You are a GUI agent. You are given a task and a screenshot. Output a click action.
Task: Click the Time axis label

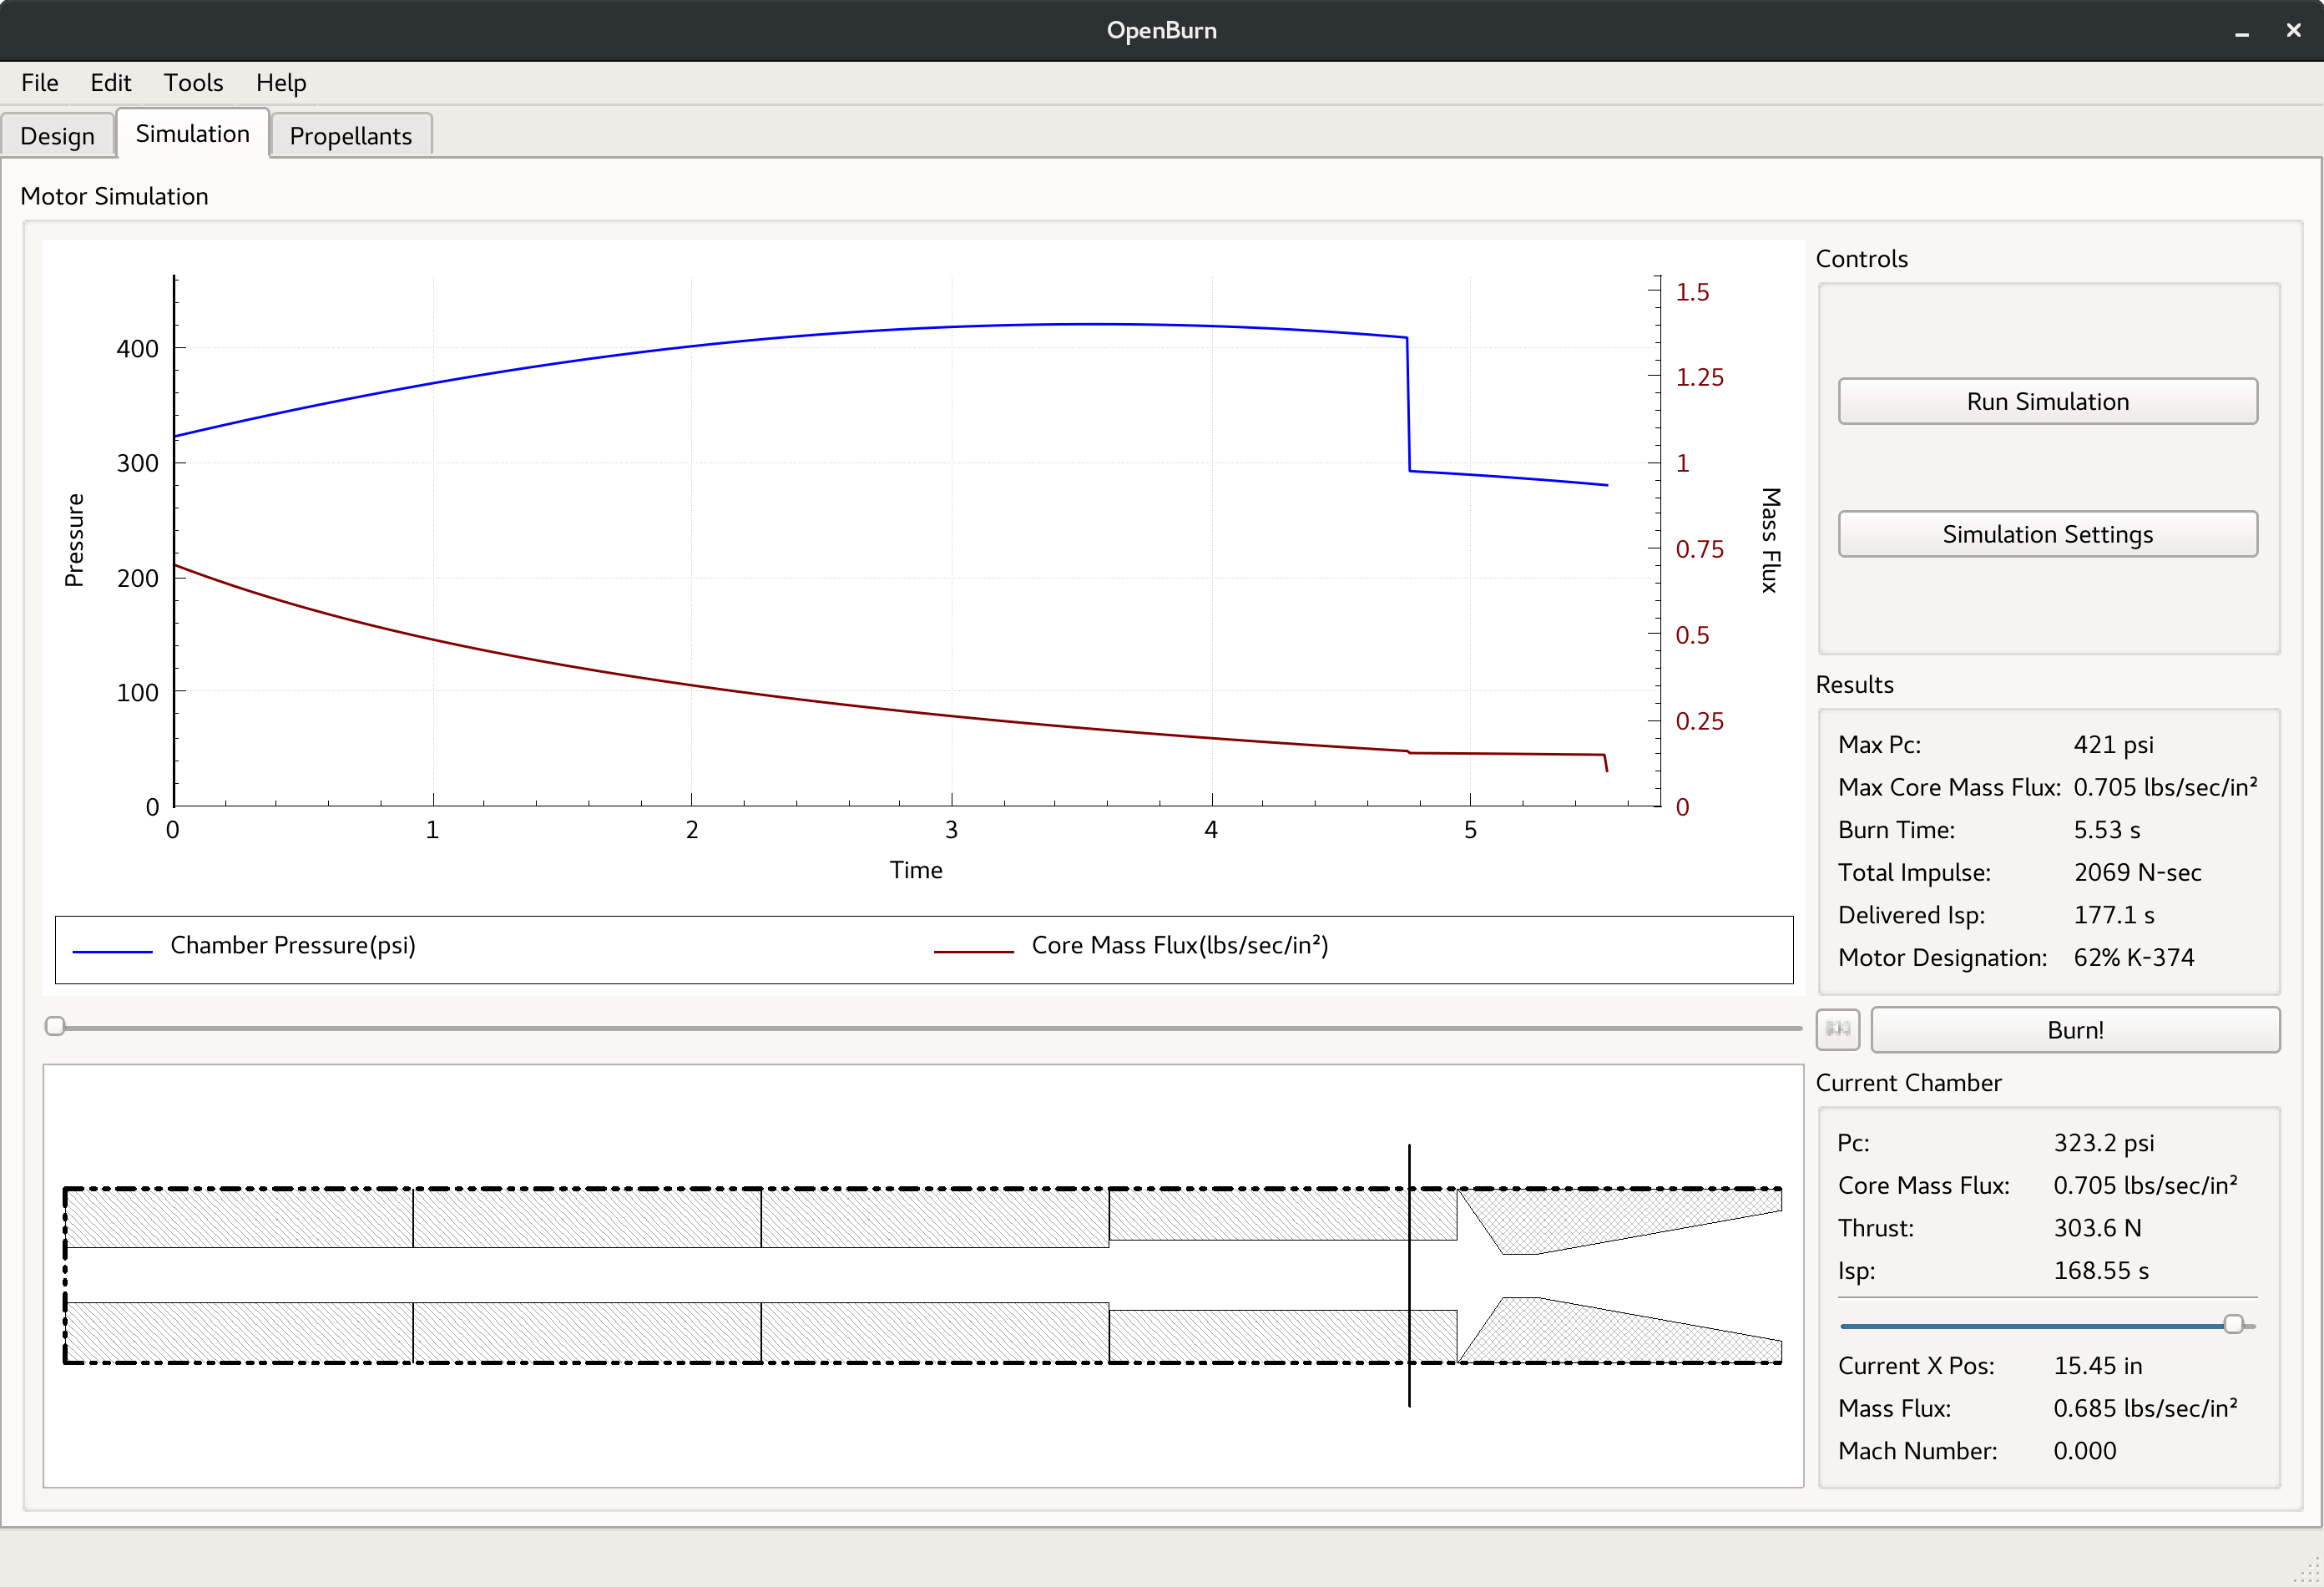click(x=916, y=870)
